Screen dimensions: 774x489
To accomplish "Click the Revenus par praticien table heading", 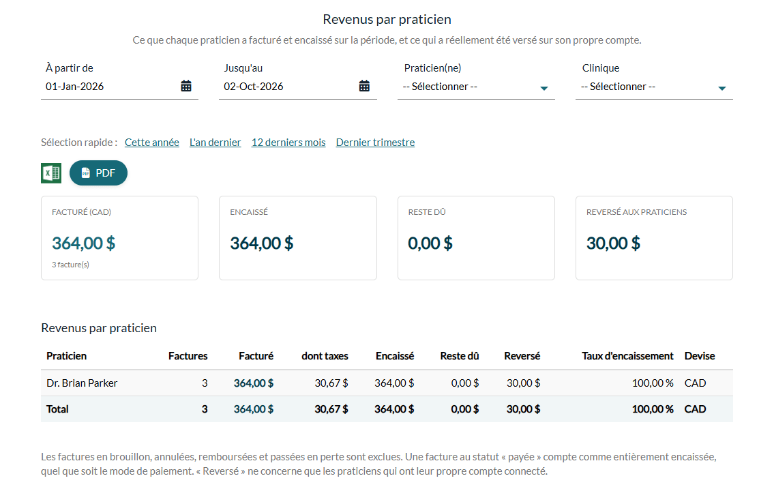I will click(x=99, y=328).
